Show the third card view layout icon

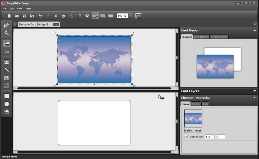[x=111, y=16]
